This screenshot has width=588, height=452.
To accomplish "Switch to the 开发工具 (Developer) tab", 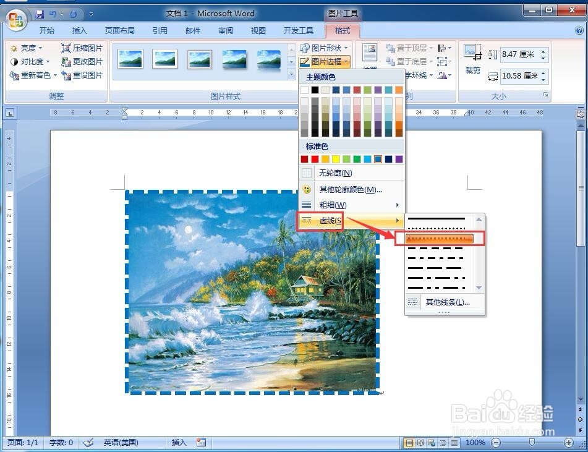I will coord(299,31).
